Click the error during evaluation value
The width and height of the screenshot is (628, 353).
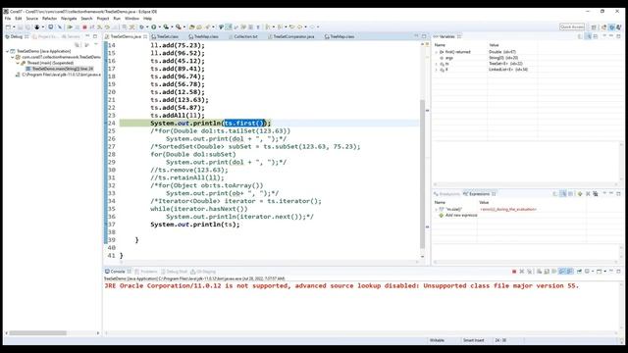pos(508,209)
